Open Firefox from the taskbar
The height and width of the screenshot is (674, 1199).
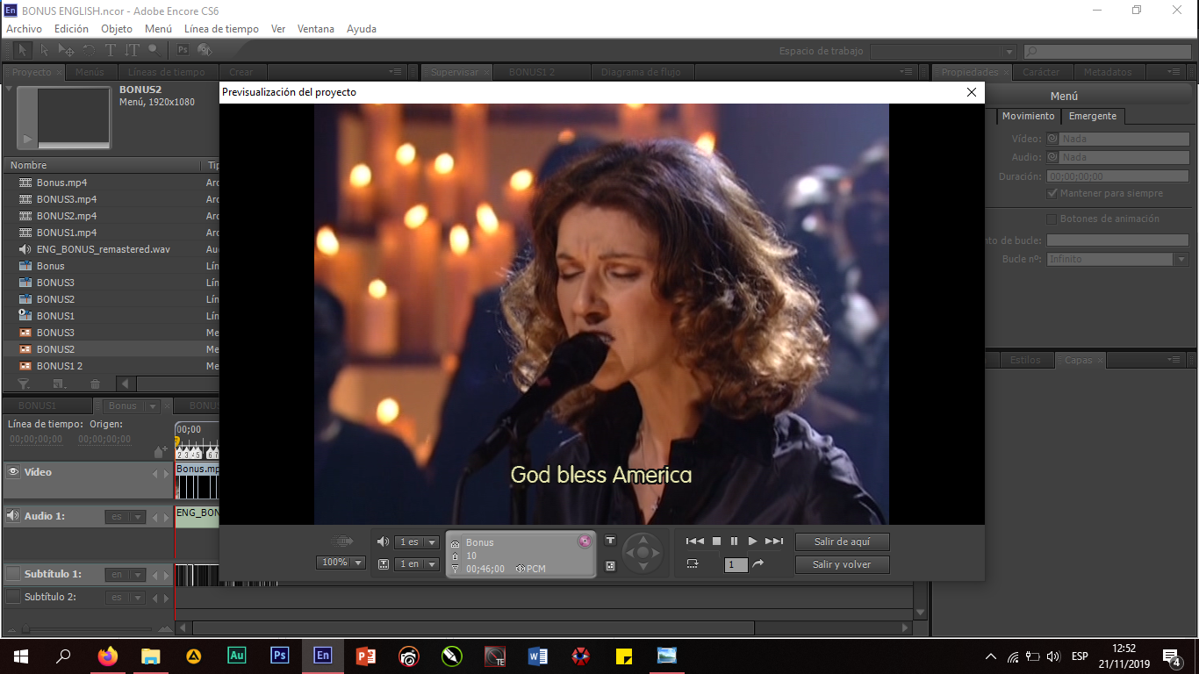point(108,656)
